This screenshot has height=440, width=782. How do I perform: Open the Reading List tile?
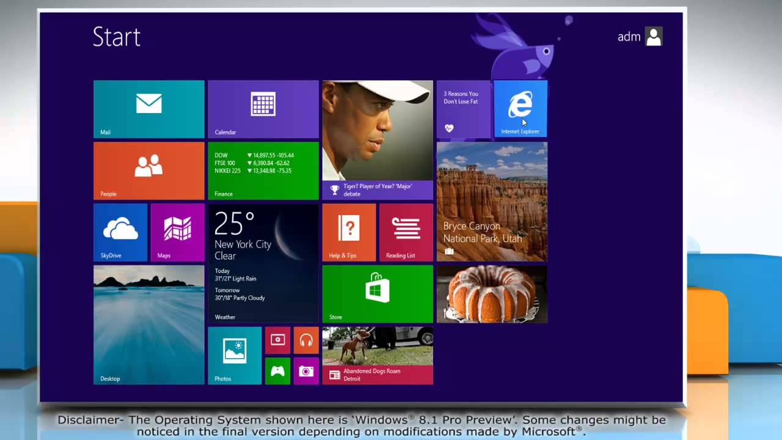tap(406, 233)
